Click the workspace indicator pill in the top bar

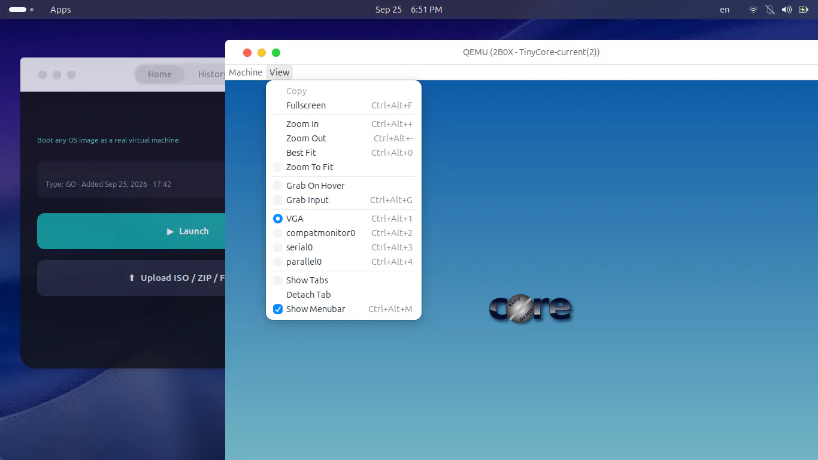point(17,10)
